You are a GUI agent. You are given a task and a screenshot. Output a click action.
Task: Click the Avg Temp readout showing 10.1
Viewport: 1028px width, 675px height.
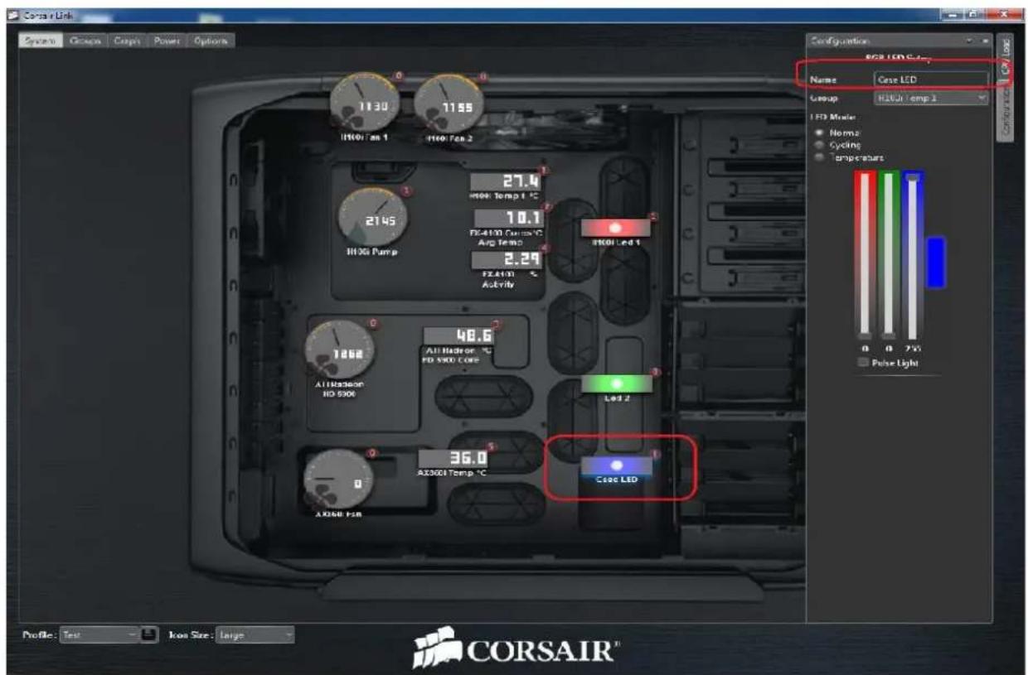point(507,218)
